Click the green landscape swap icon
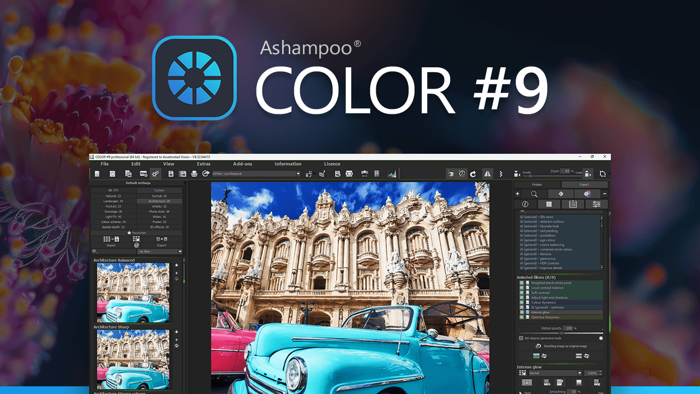Image resolution: width=700 pixels, height=394 pixels. pos(540,356)
